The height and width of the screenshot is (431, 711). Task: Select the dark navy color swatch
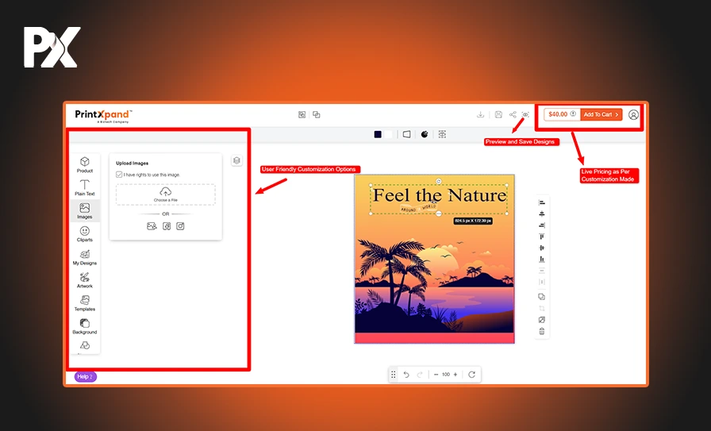coord(379,134)
